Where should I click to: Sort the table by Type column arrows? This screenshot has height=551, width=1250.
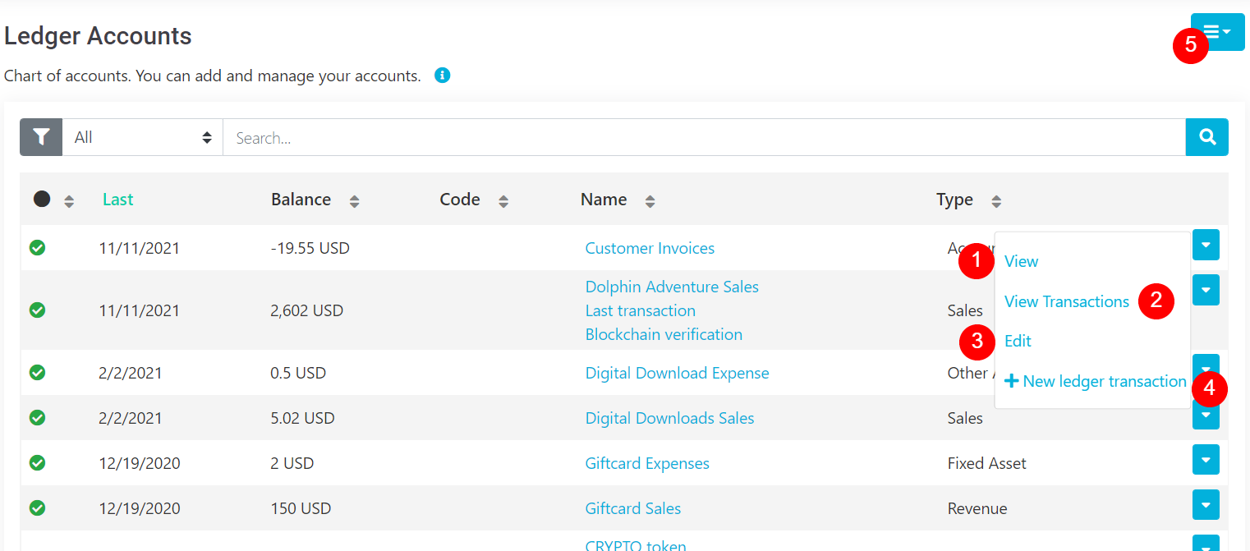[996, 200]
